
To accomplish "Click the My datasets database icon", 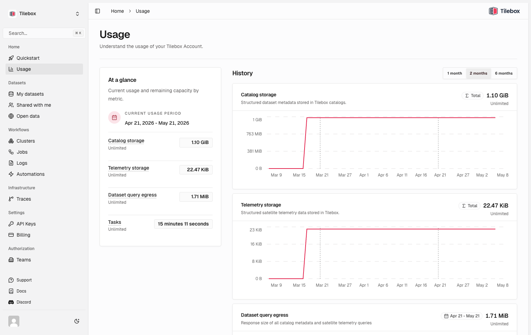I will click(x=11, y=94).
